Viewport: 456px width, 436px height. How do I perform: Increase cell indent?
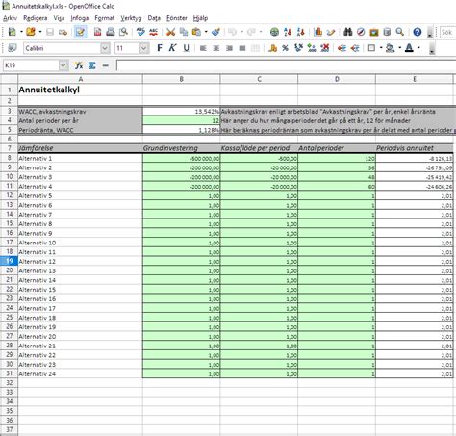(x=355, y=48)
